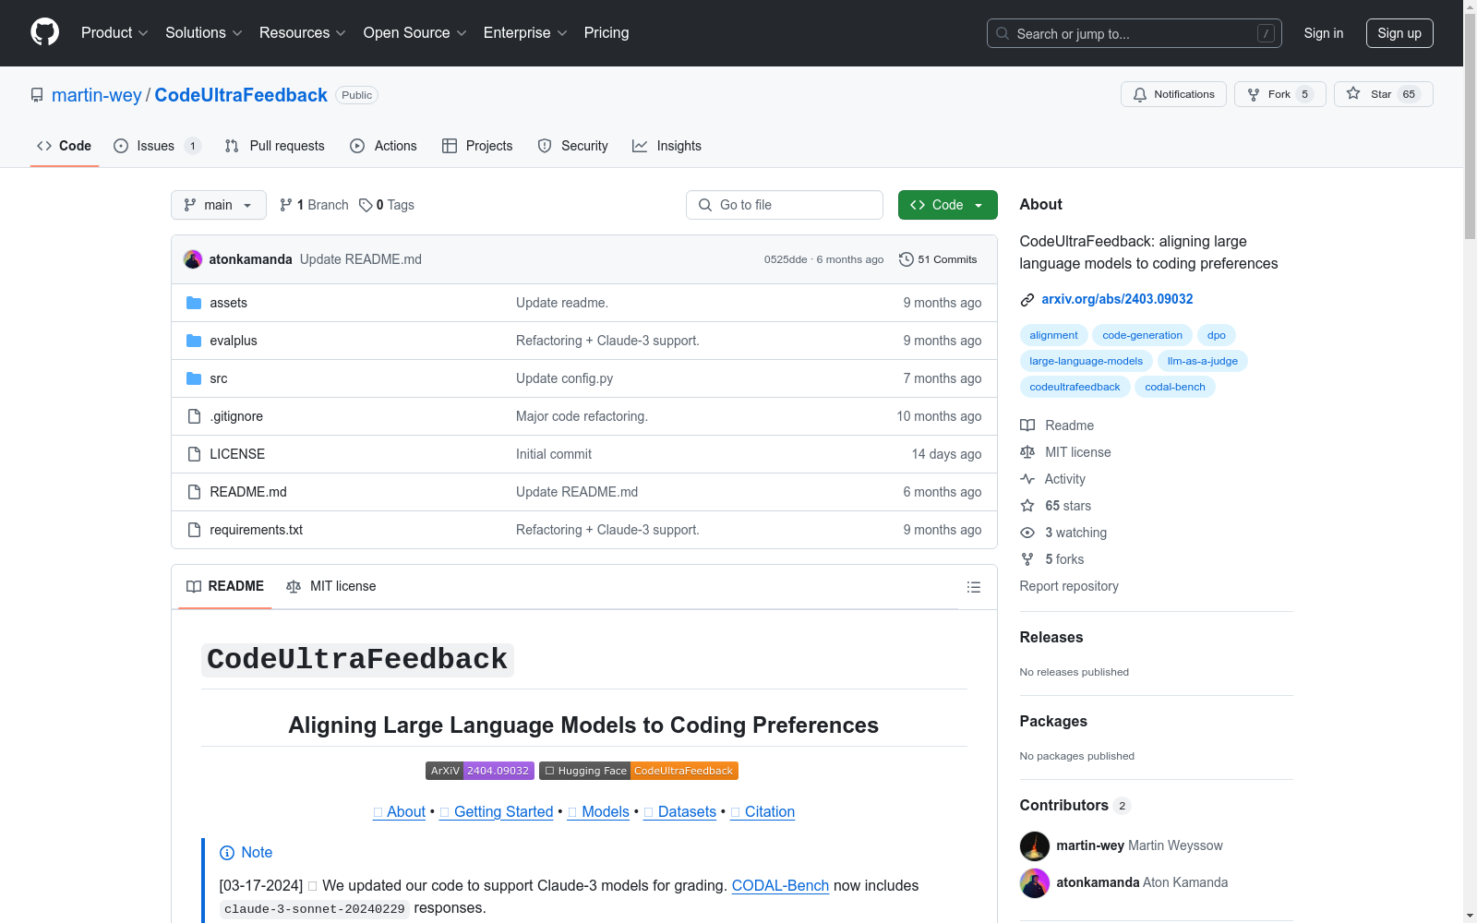The image size is (1477, 923).
Task: Select the README tab
Action: [x=225, y=586]
